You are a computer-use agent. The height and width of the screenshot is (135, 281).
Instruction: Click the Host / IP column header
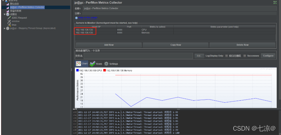pyautogui.click(x=96, y=27)
